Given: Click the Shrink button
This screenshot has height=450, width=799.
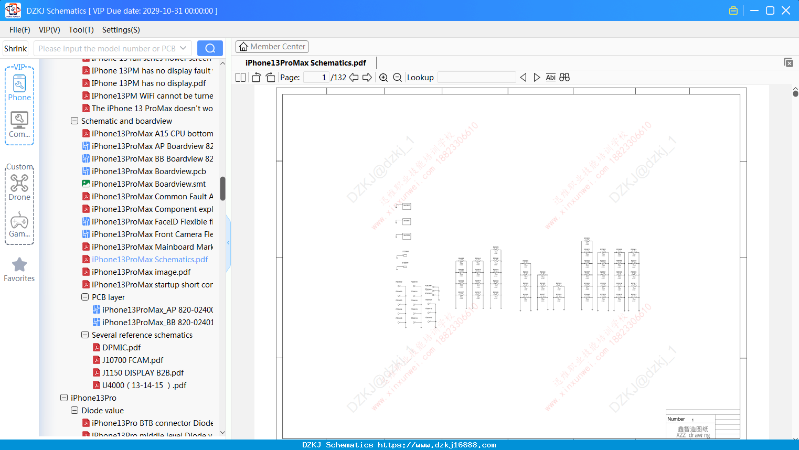Looking at the screenshot, I should click(x=16, y=48).
